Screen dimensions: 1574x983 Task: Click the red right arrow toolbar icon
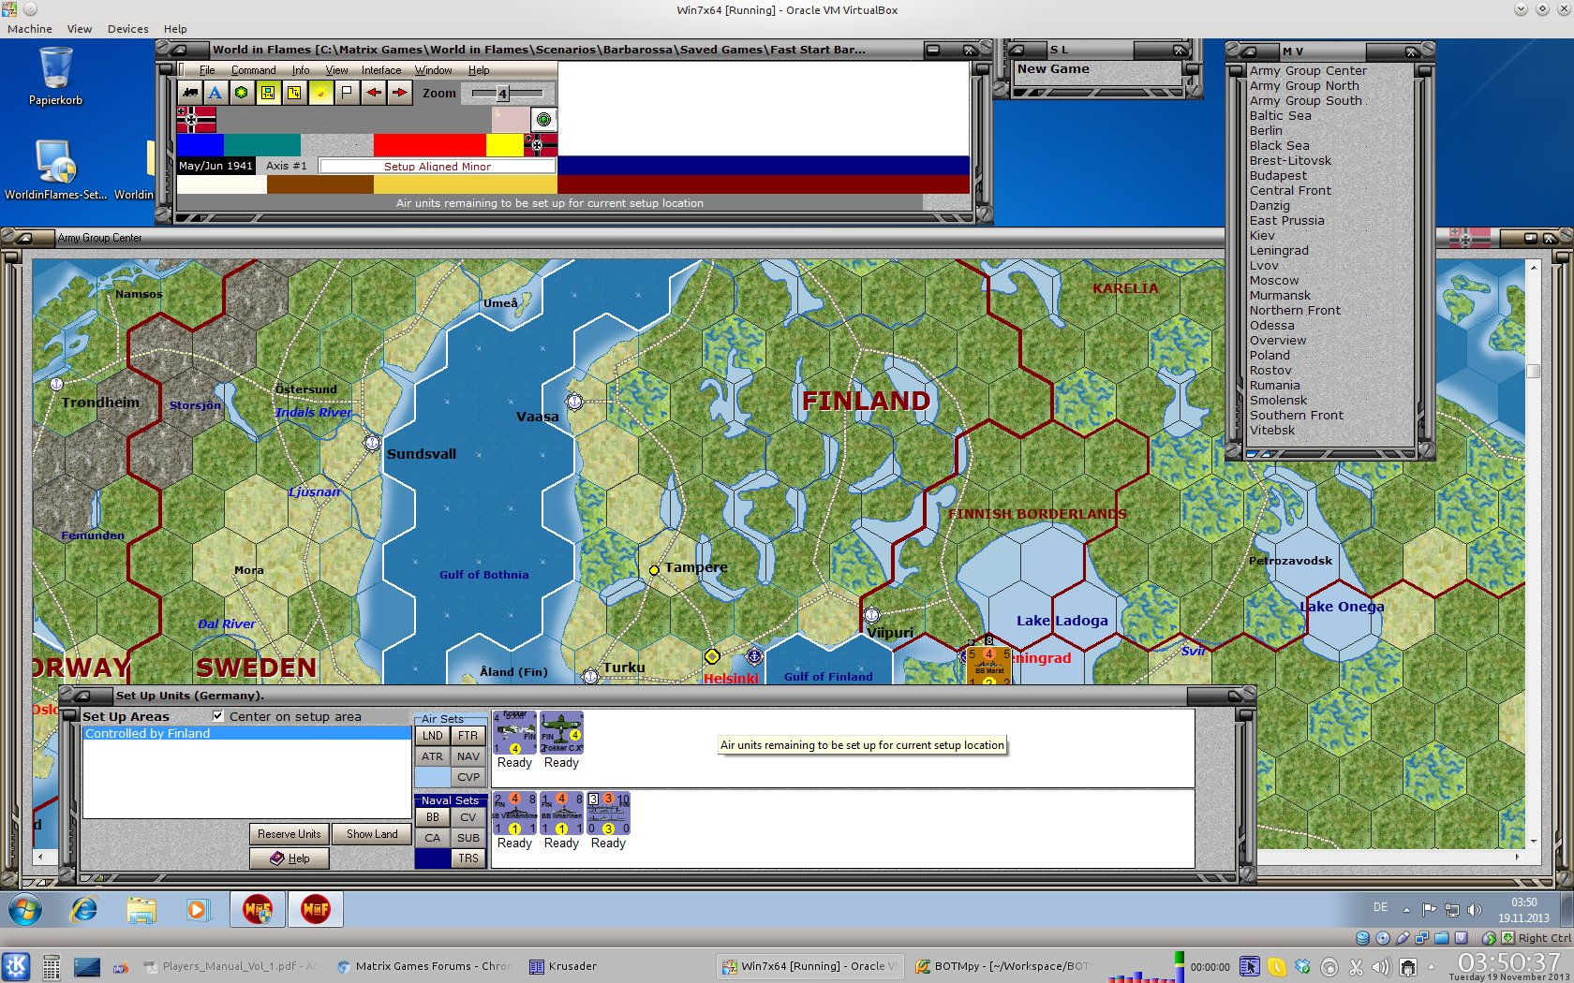(400, 93)
